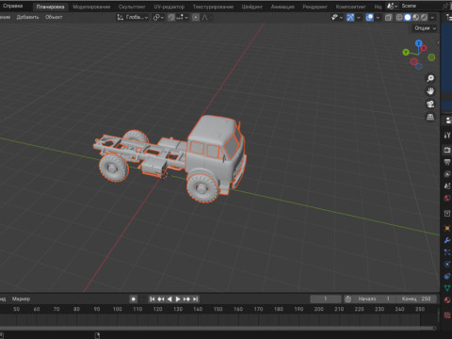Click the blue Z axis on navigation gizmo
Image resolution: width=452 pixels, height=339 pixels.
coord(419,43)
